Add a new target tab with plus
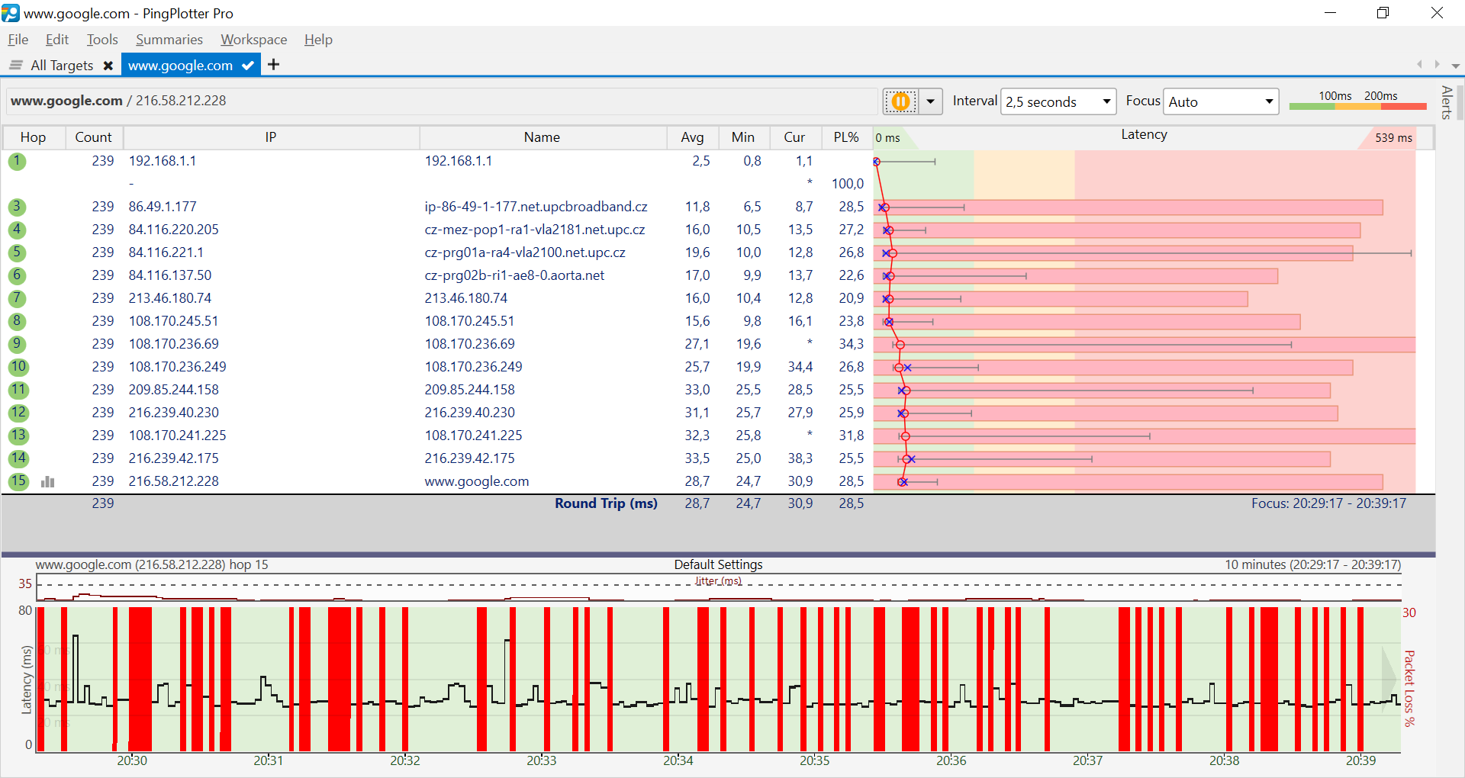The image size is (1465, 778). 274,65
